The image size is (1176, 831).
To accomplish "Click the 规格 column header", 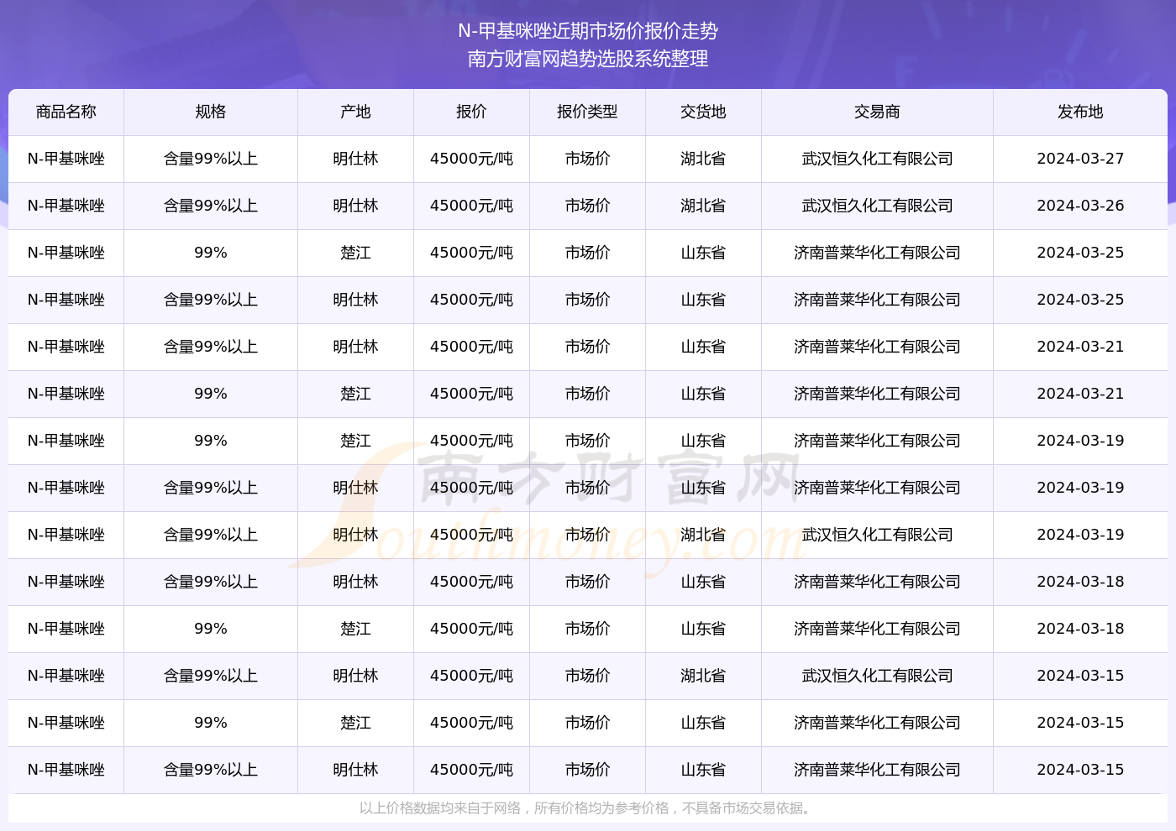I will 210,112.
